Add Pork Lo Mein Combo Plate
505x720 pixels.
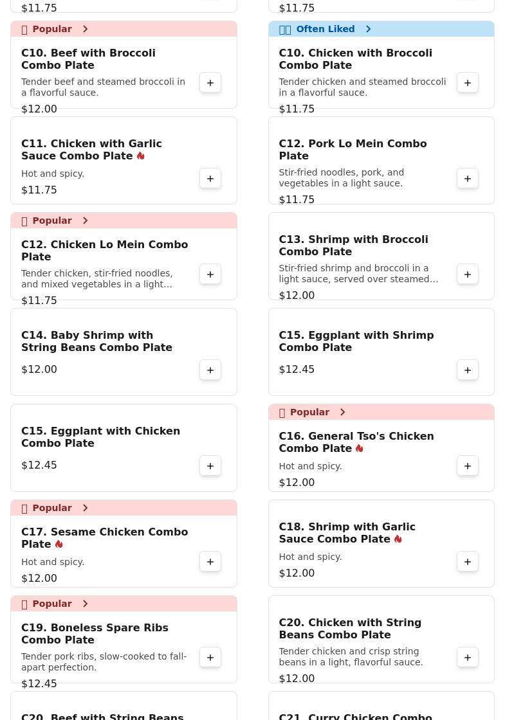pos(468,179)
